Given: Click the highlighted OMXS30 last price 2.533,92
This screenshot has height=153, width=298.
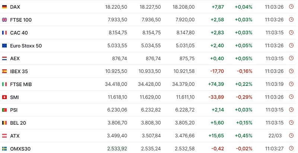Looking at the screenshot, I should 117,149.
